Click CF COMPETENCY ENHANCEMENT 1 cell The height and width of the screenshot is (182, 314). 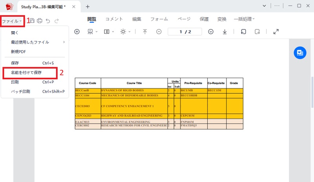[134, 106]
